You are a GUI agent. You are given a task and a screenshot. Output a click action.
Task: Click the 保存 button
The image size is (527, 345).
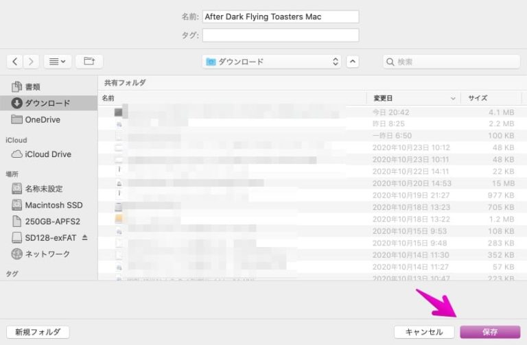(490, 332)
